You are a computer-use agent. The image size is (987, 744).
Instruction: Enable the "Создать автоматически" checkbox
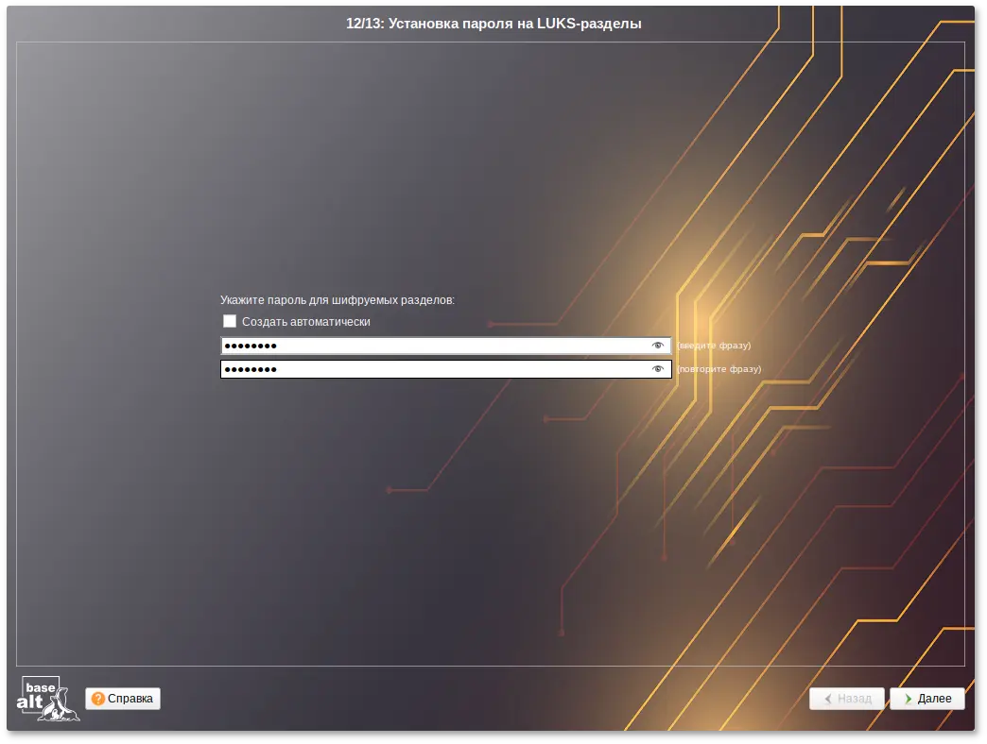pyautogui.click(x=230, y=321)
